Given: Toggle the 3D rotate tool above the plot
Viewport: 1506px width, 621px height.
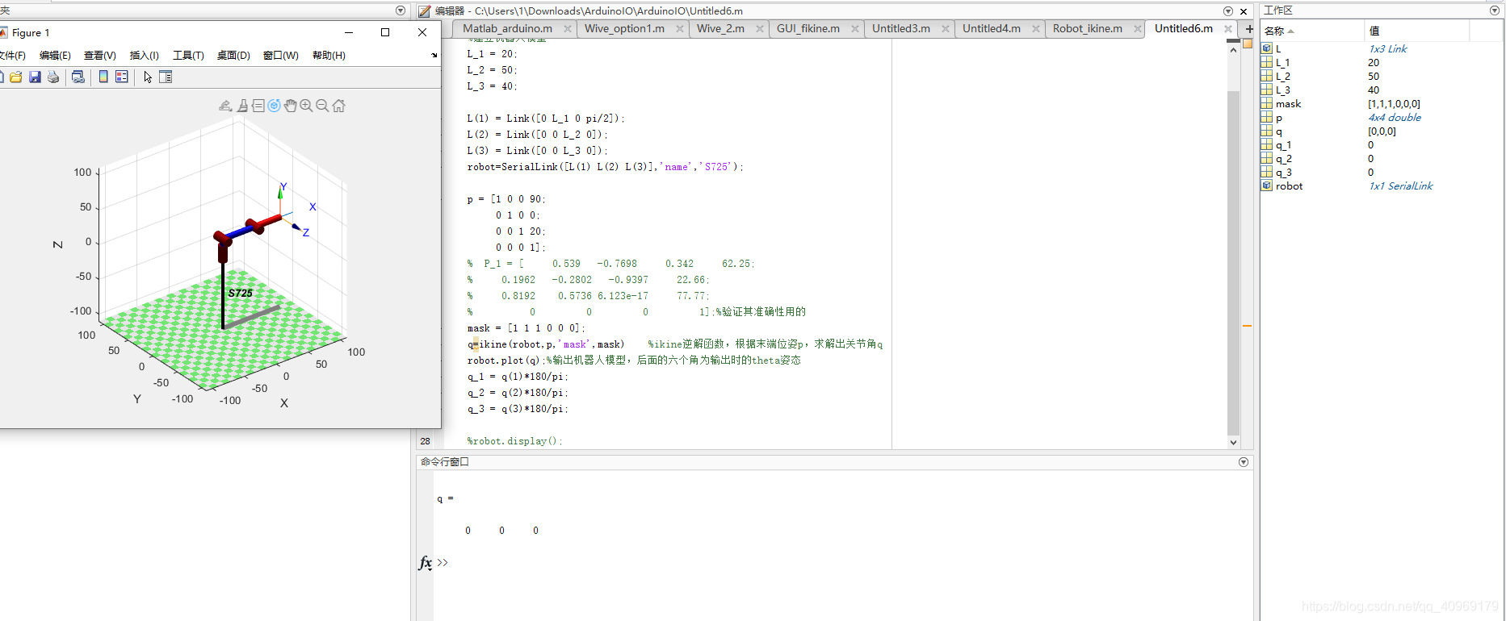Looking at the screenshot, I should click(275, 106).
